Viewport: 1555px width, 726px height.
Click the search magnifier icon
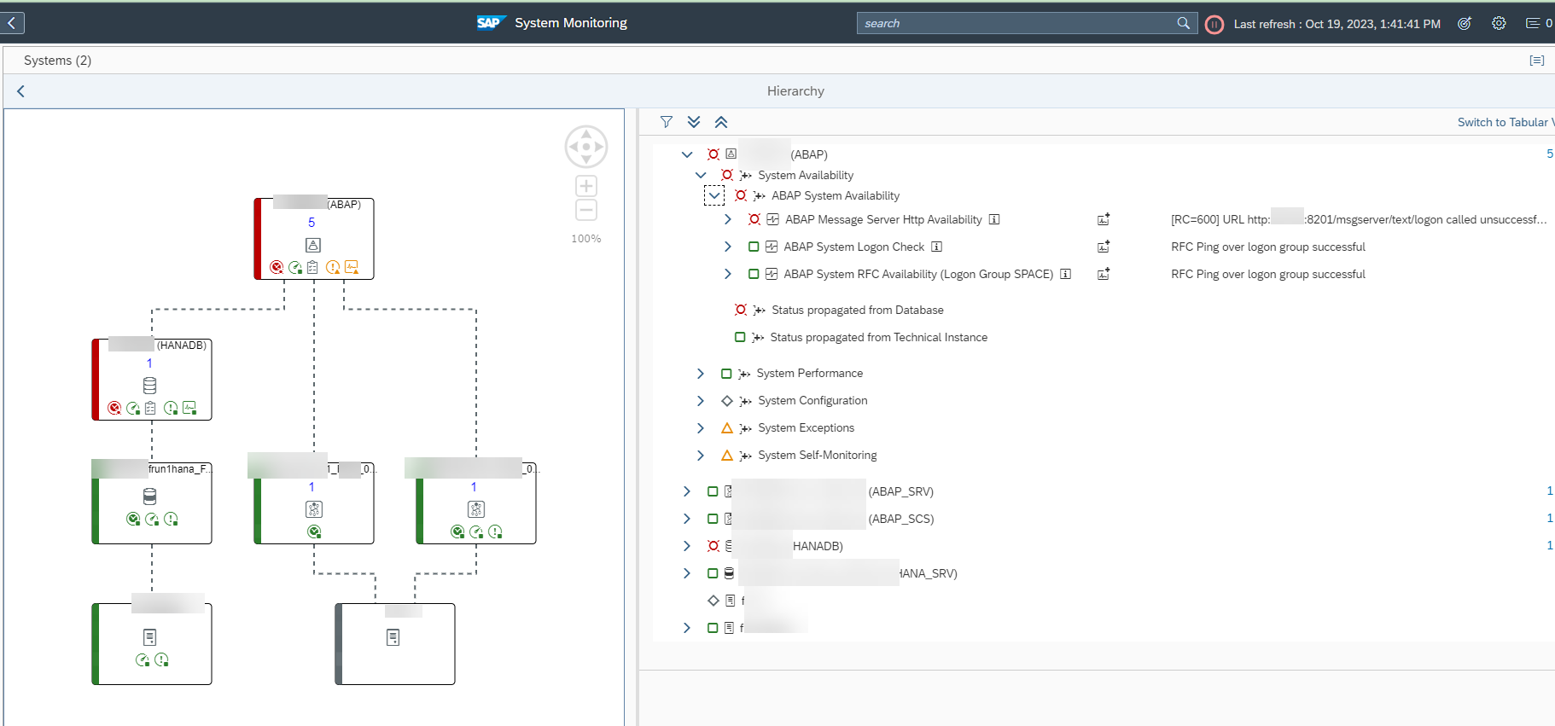click(x=1184, y=23)
